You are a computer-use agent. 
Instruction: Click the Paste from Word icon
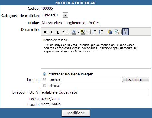point(110,32)
